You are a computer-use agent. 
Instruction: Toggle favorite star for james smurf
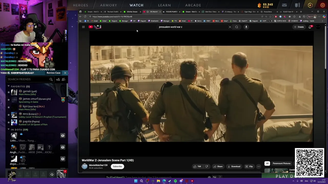(x=8, y=100)
